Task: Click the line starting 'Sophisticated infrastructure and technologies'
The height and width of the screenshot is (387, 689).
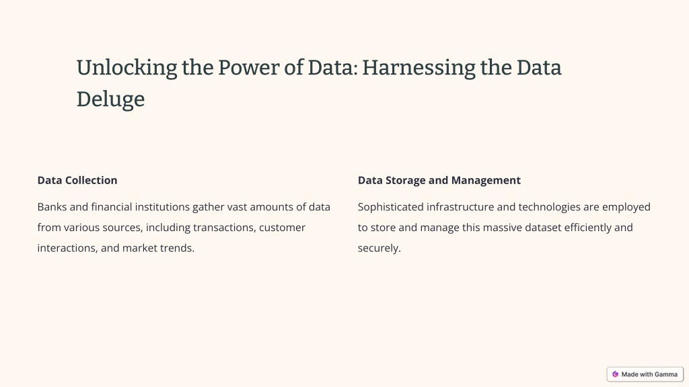Action: click(x=504, y=207)
